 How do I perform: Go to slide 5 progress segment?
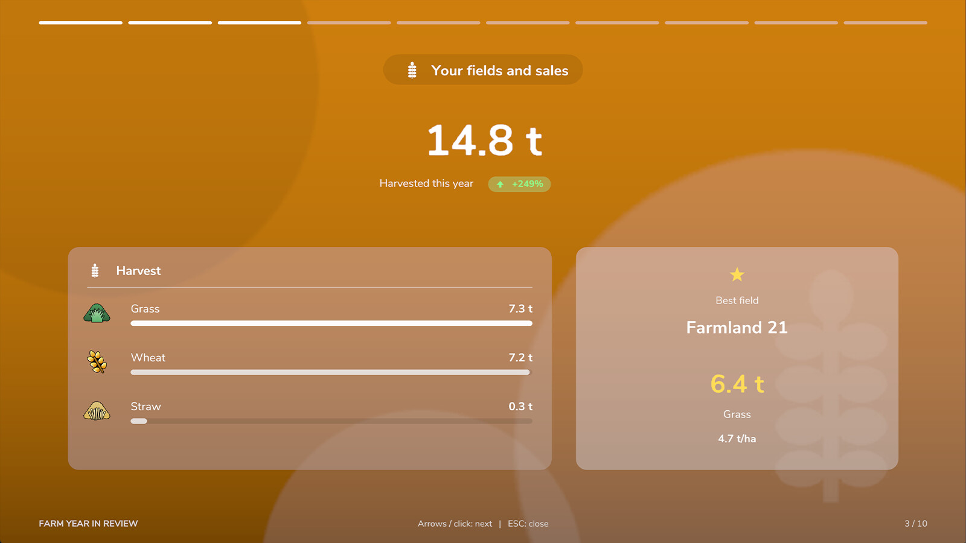pos(438,23)
